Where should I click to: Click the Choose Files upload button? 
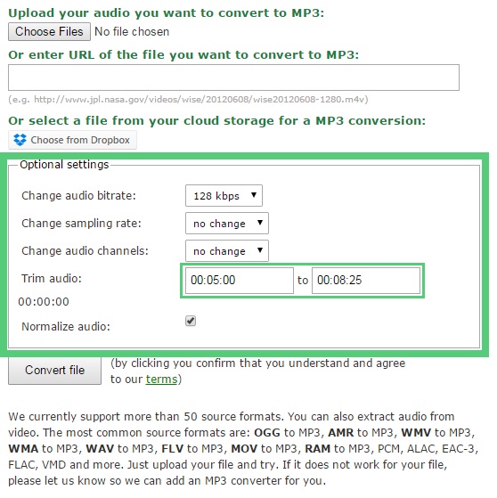[49, 31]
